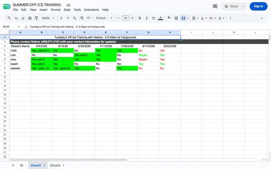
Task: Check the document cloud status icon
Action: pyautogui.click(x=69, y=5)
